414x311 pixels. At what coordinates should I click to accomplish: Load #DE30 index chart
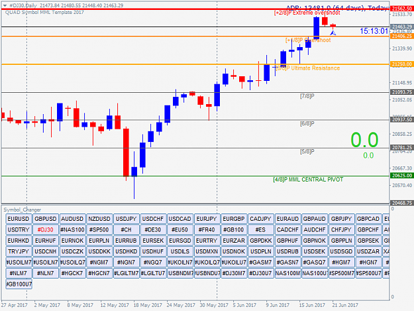click(x=153, y=229)
